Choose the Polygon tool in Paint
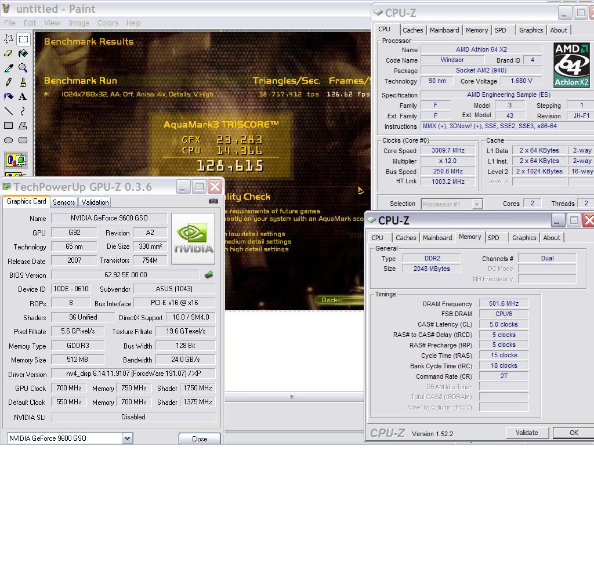The height and width of the screenshot is (580, 594). pos(23,125)
